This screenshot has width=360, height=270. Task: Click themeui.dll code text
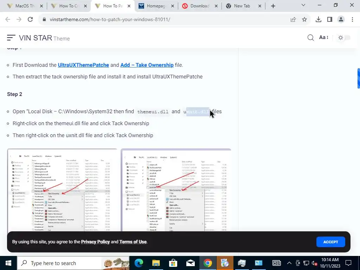pyautogui.click(x=153, y=112)
